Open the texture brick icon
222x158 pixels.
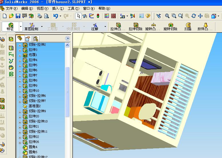[113, 16]
